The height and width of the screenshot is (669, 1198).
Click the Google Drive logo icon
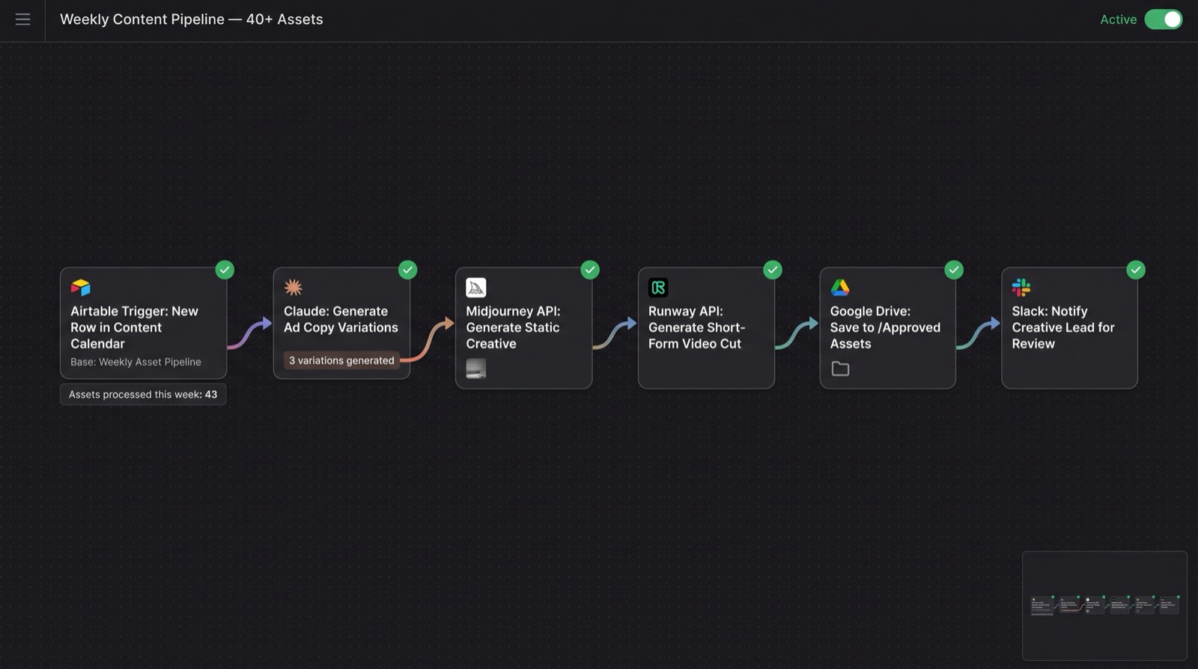click(840, 288)
